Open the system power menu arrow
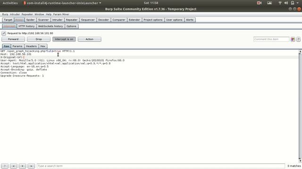Image resolution: width=302 pixels, height=169 pixels. (298, 3)
